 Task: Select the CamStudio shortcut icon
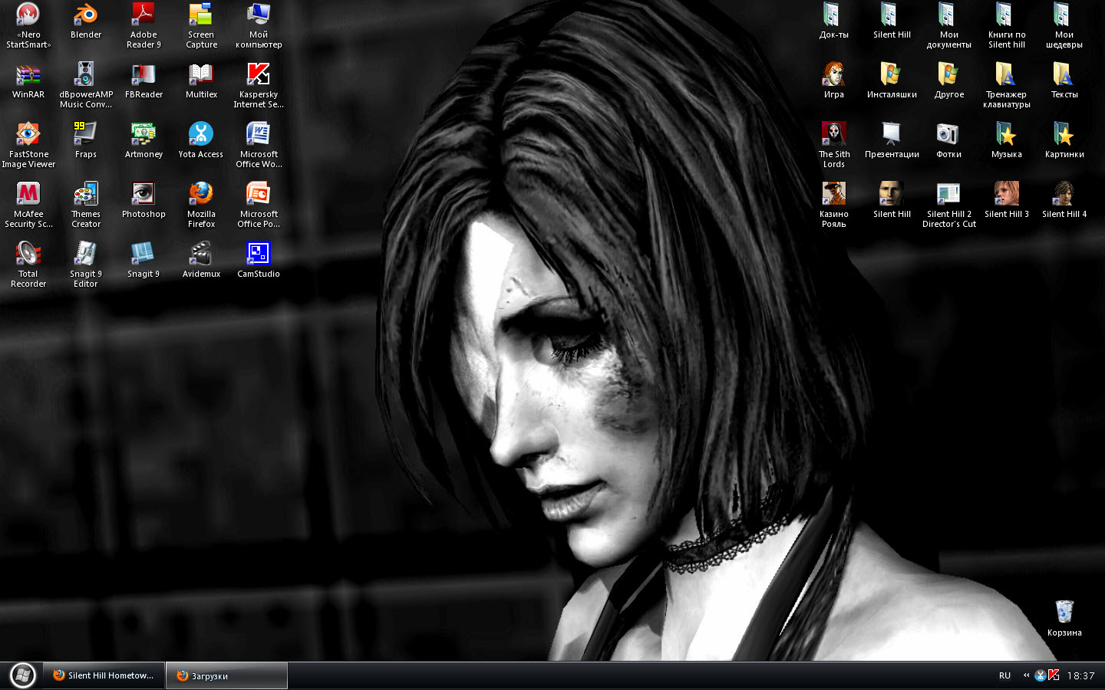[259, 255]
